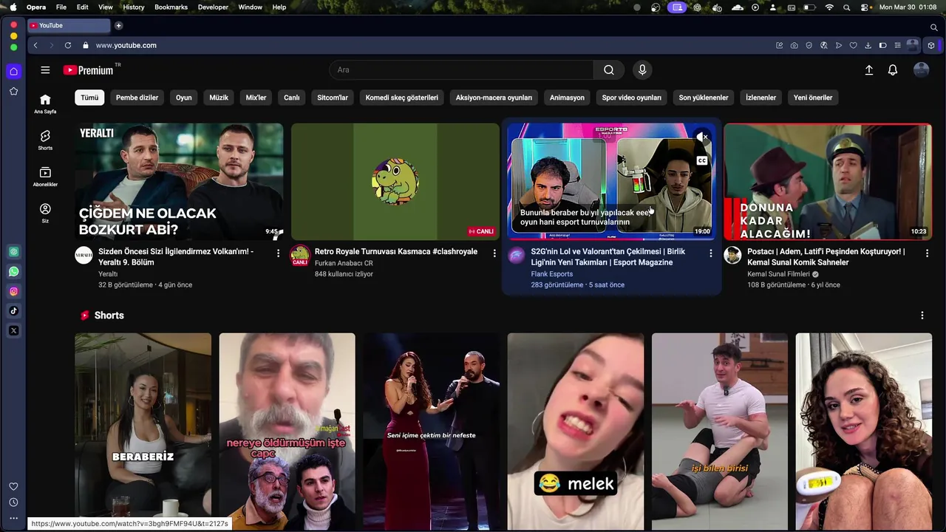
Task: Open the YouTube account avatar menu
Action: [921, 70]
